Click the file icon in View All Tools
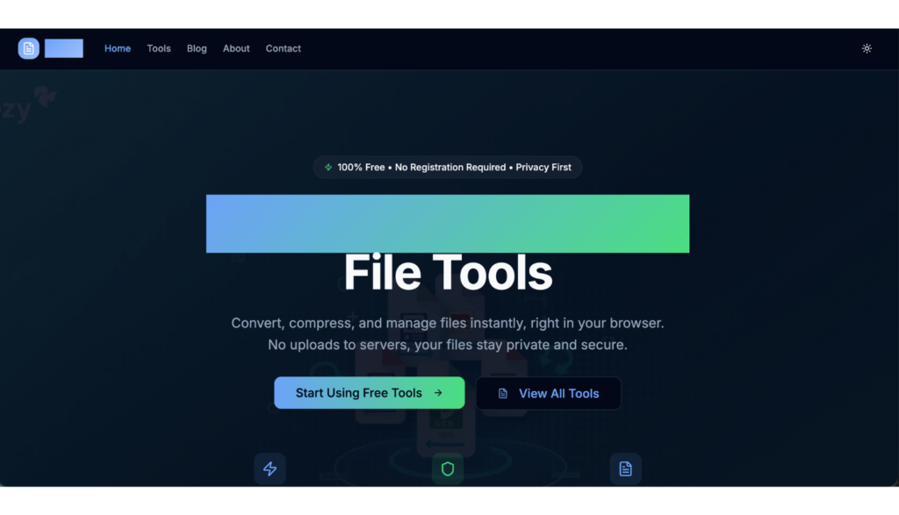This screenshot has height=515, width=899. 503,393
